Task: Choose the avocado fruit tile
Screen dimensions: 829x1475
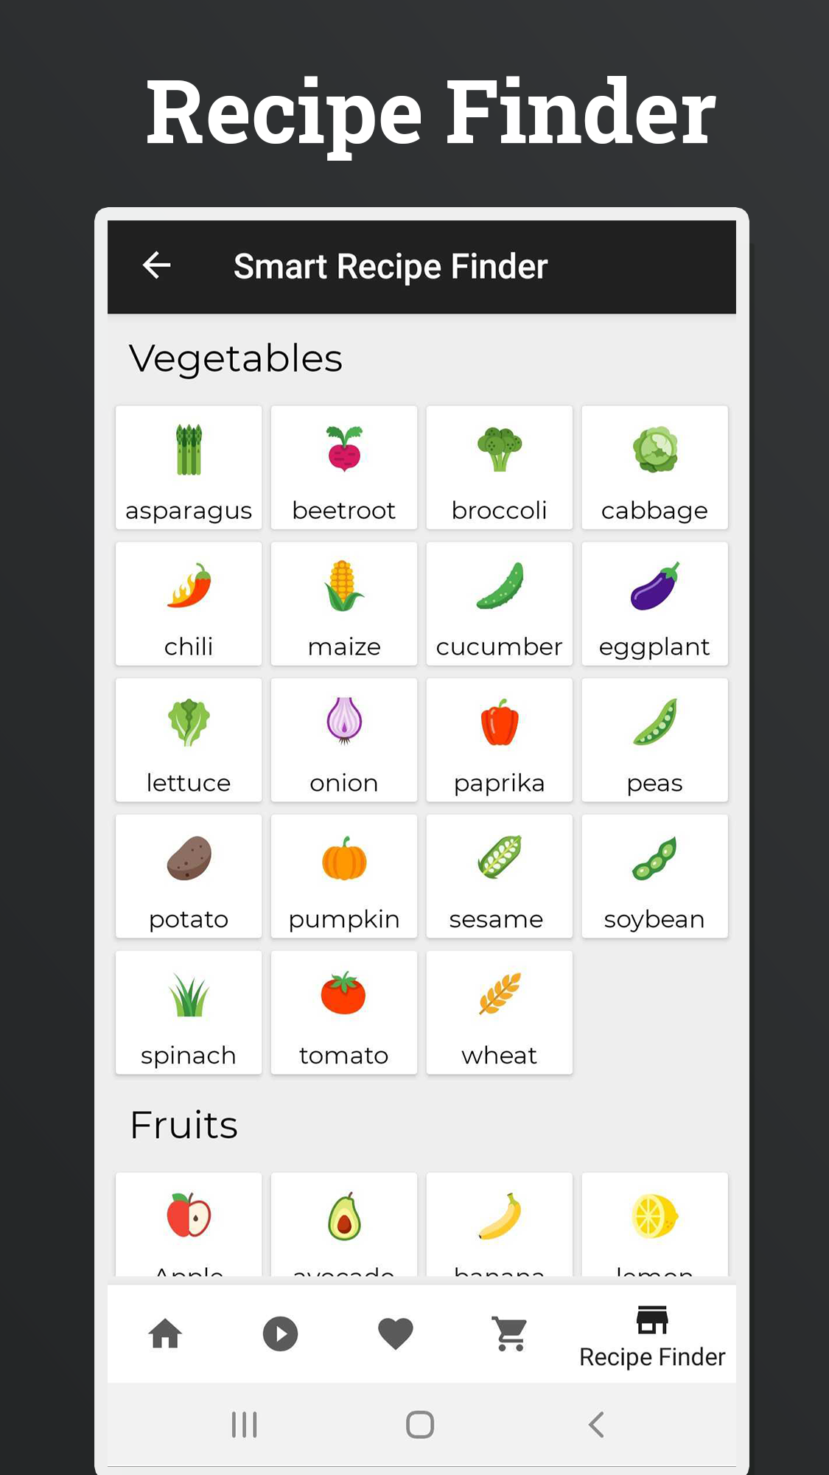Action: coord(344,1224)
